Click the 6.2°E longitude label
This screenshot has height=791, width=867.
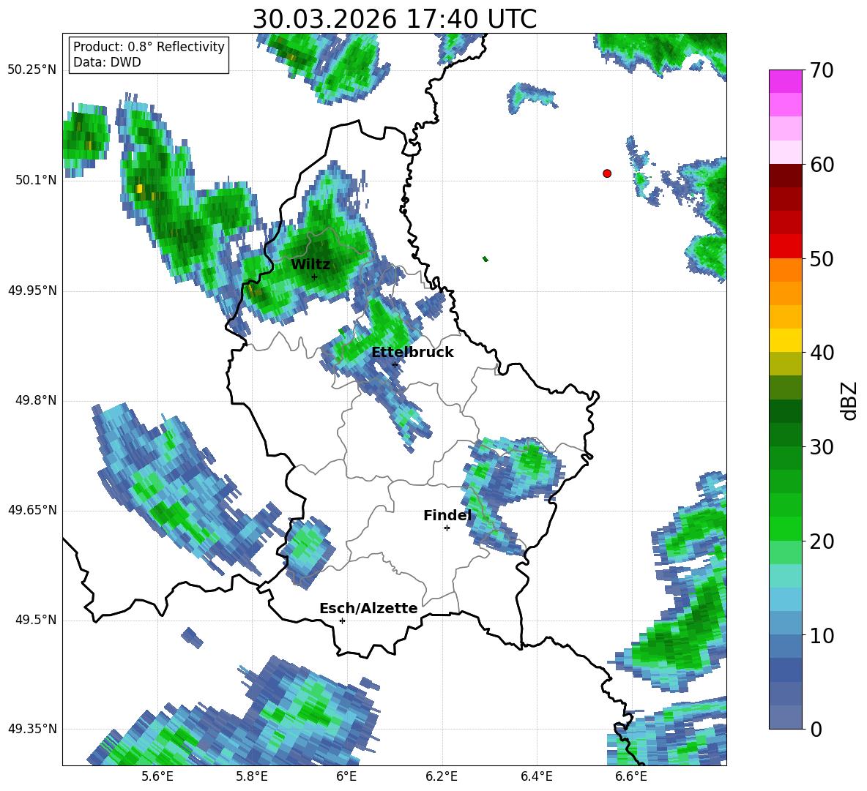442,776
